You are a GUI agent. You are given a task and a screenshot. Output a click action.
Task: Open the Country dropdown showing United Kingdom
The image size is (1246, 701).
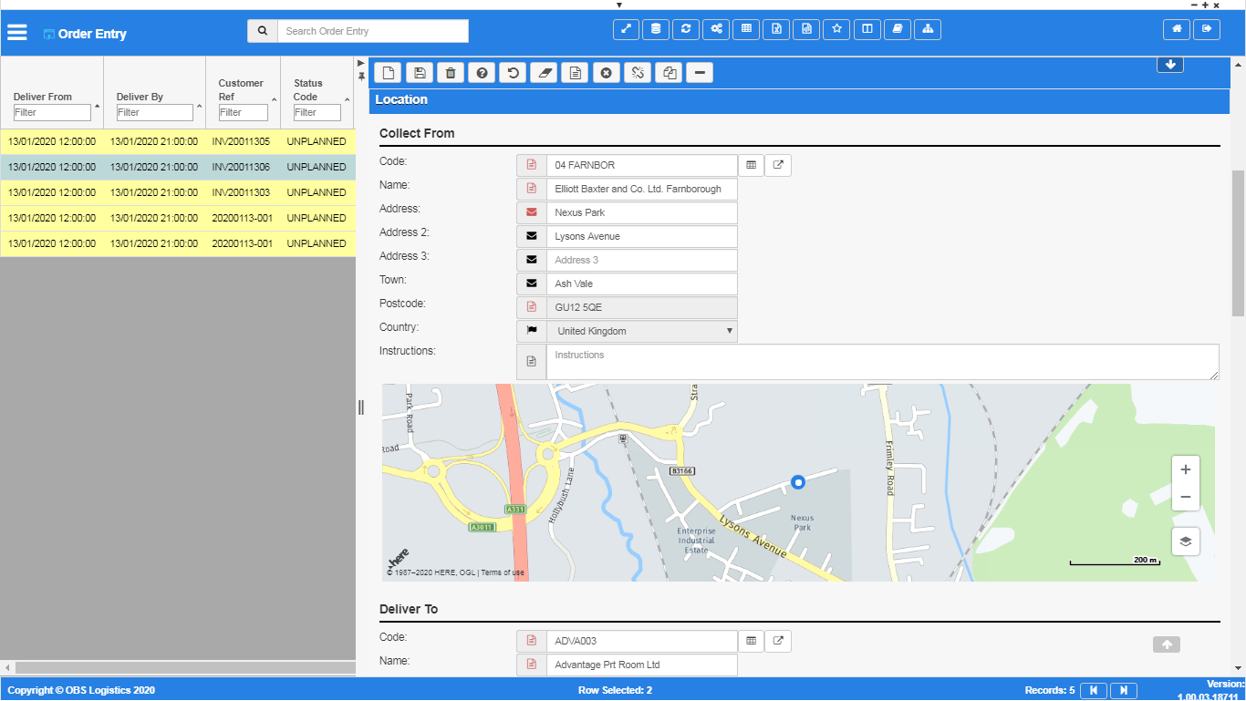[x=641, y=331]
